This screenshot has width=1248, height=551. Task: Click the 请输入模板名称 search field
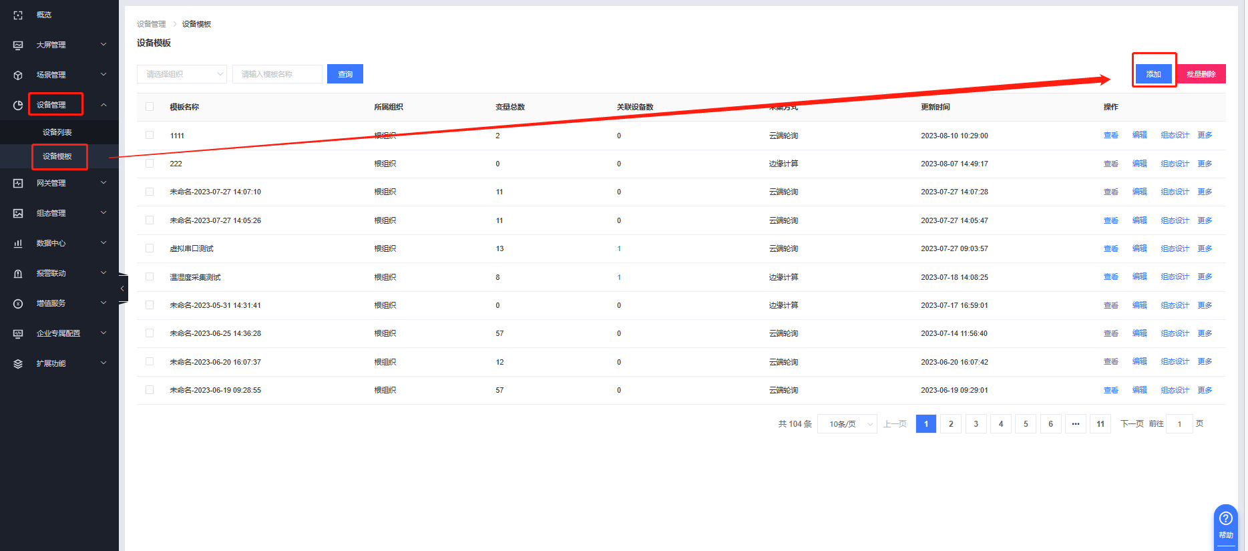pyautogui.click(x=277, y=74)
